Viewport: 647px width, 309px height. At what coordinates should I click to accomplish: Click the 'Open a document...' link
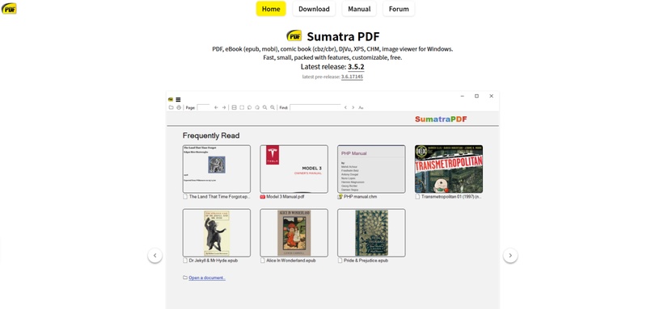207,278
